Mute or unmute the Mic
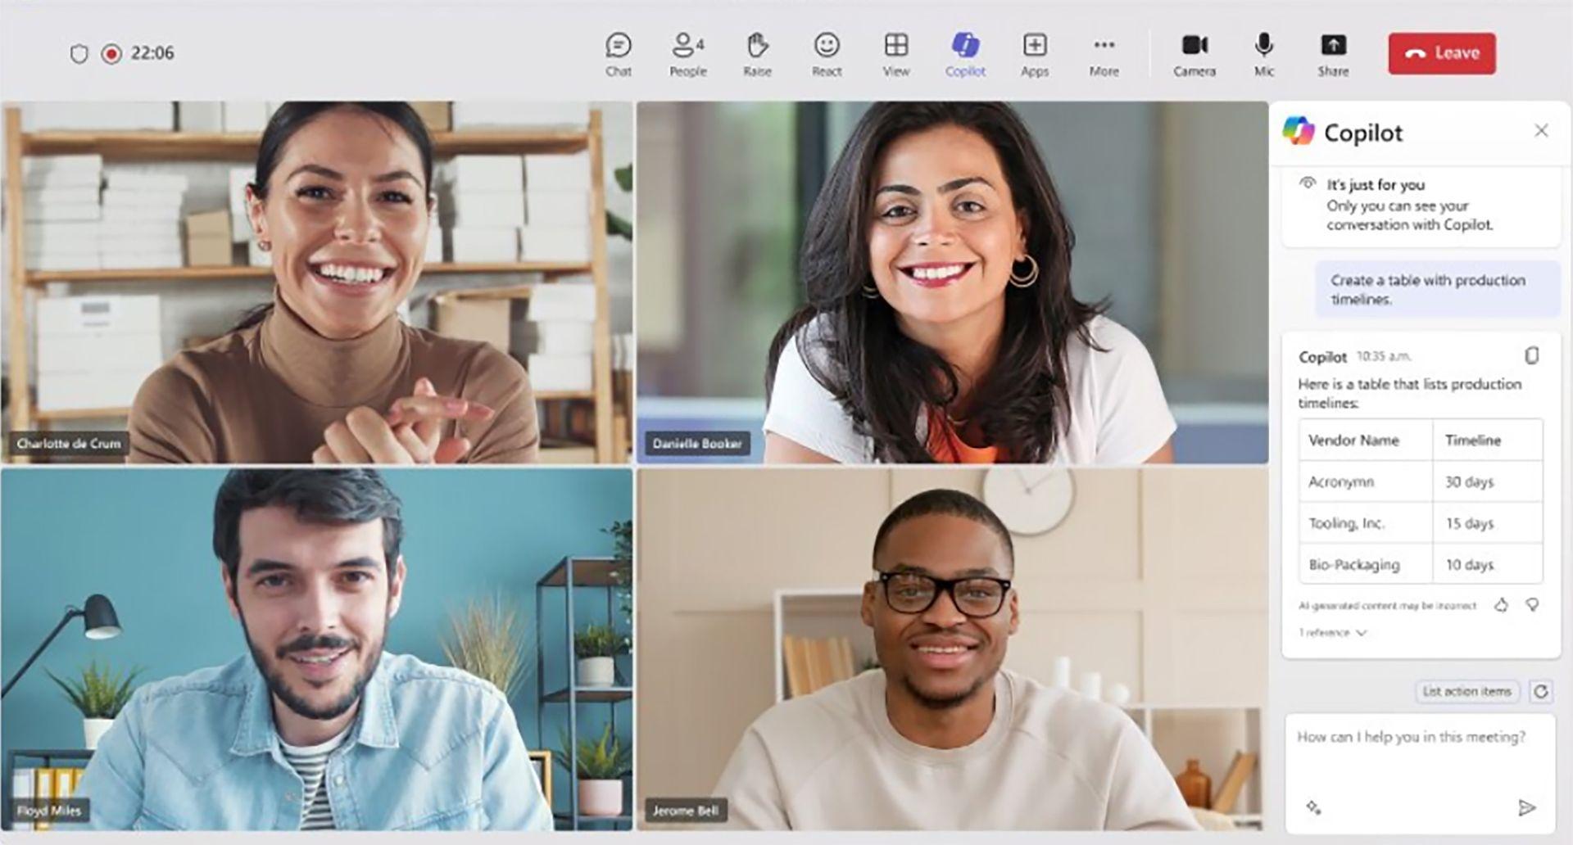This screenshot has width=1573, height=845. 1264,55
